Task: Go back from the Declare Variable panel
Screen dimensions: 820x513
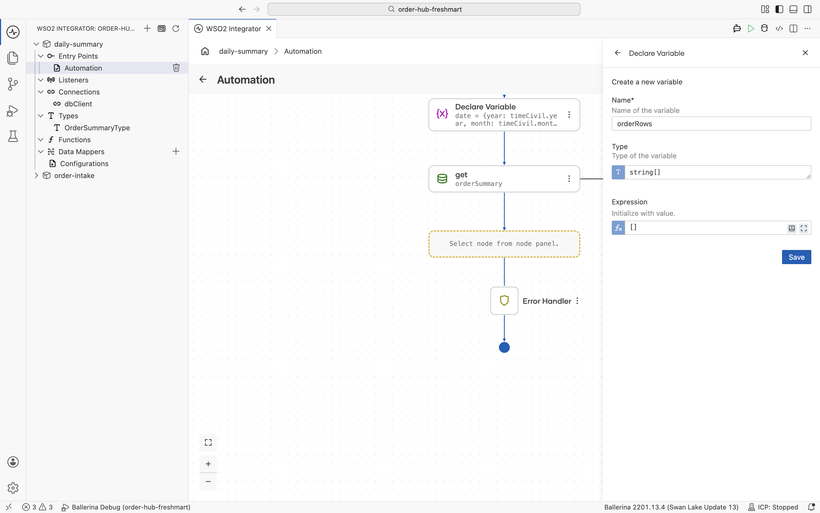Action: pos(618,53)
